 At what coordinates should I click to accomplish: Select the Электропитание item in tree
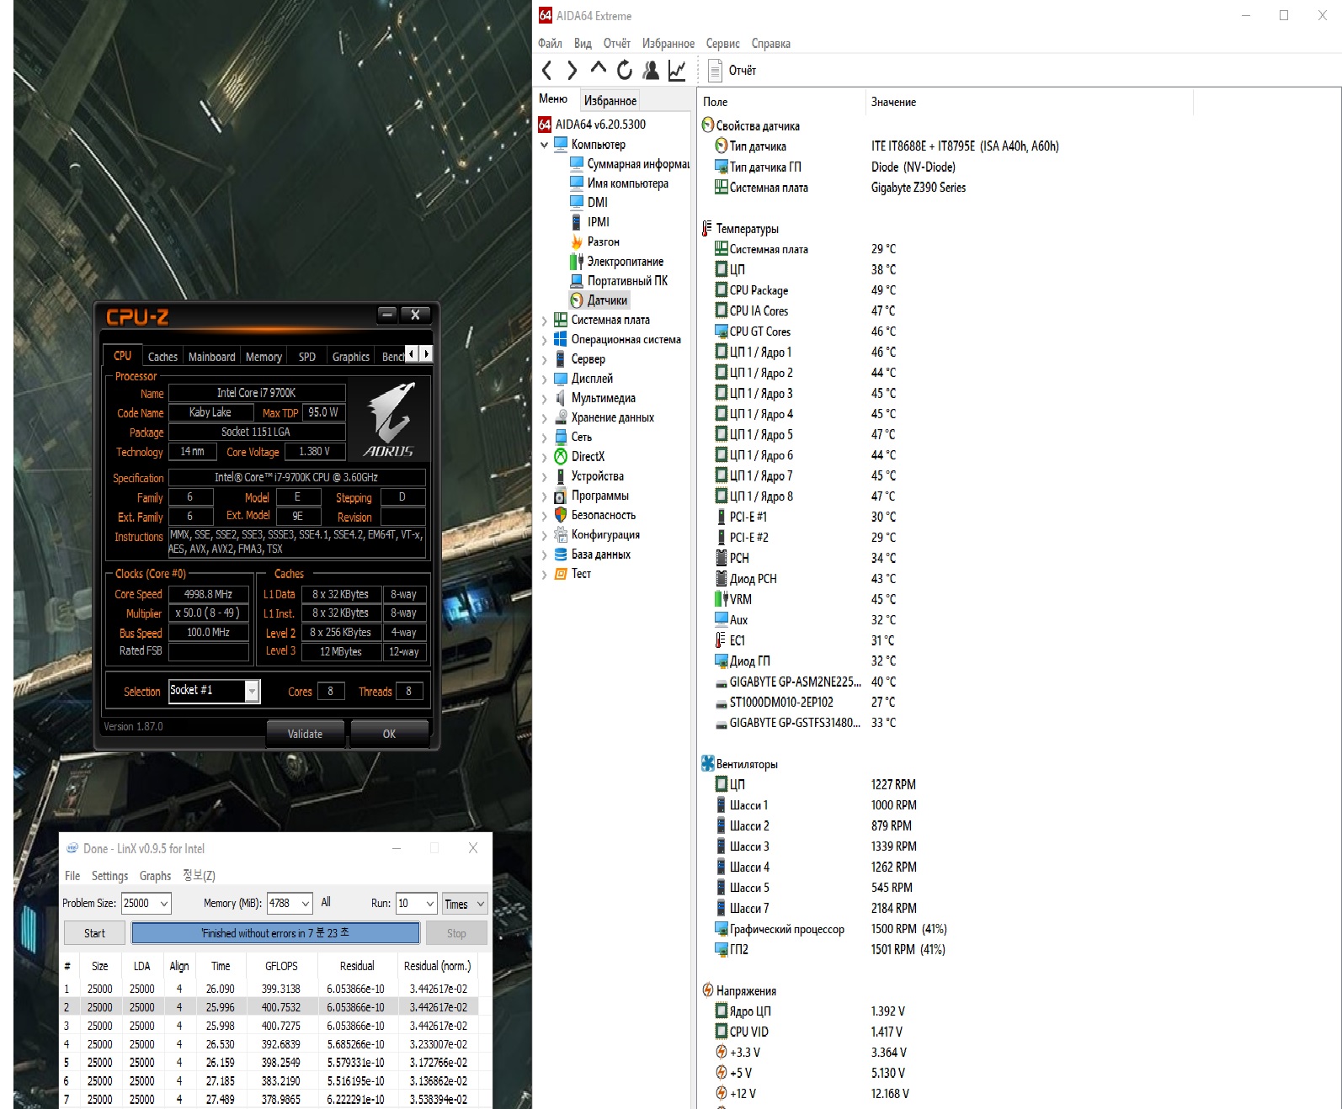(x=616, y=262)
